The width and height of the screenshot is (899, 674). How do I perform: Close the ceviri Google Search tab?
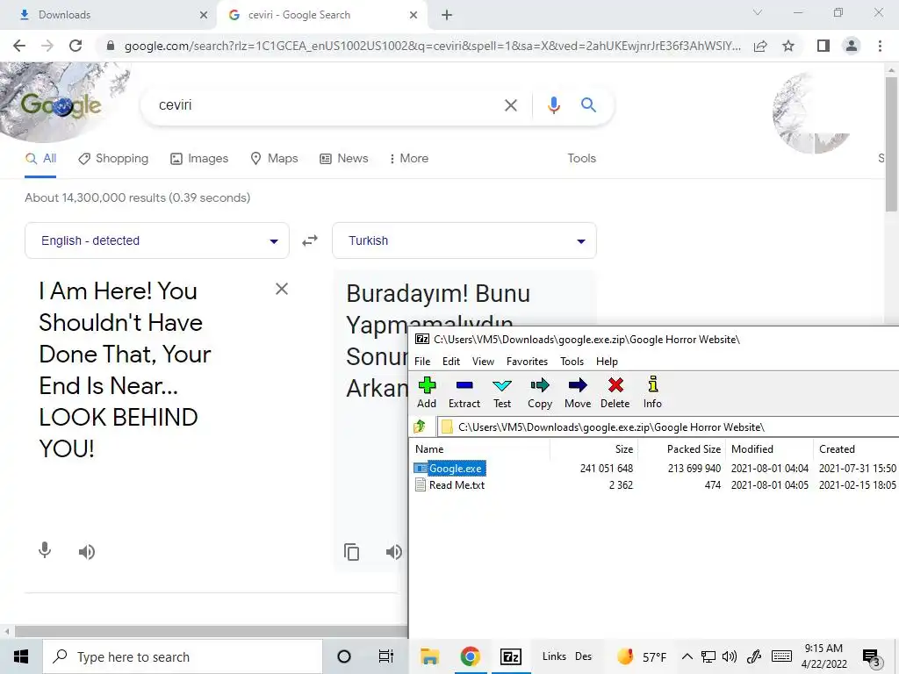[414, 16]
